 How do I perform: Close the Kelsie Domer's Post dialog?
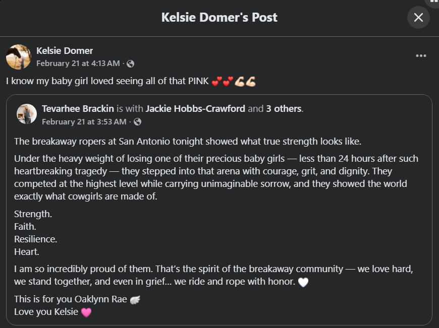(x=418, y=18)
